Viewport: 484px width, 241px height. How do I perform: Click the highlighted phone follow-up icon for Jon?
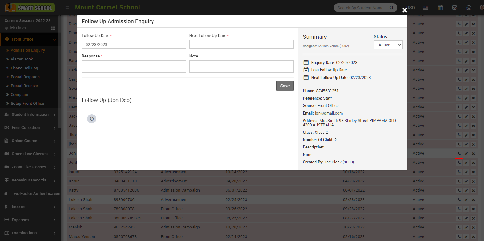pos(459,154)
